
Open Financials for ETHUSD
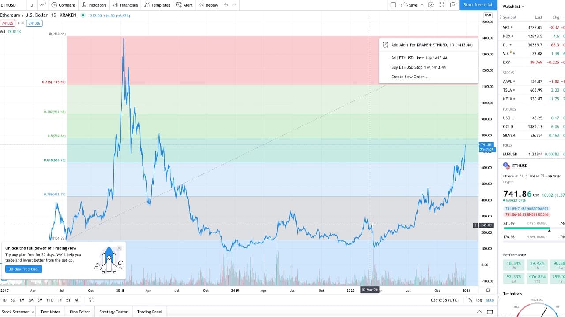pos(125,5)
